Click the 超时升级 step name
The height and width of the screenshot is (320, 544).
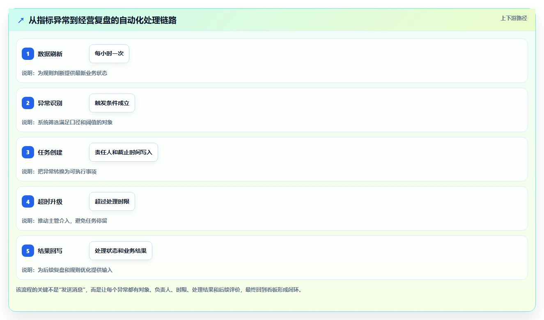click(50, 202)
